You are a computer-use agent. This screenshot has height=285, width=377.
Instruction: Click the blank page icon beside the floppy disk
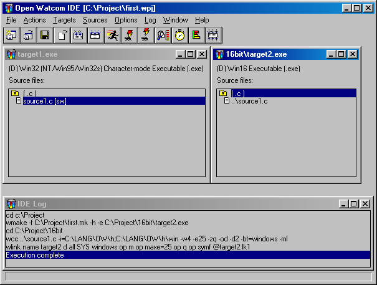click(62, 35)
